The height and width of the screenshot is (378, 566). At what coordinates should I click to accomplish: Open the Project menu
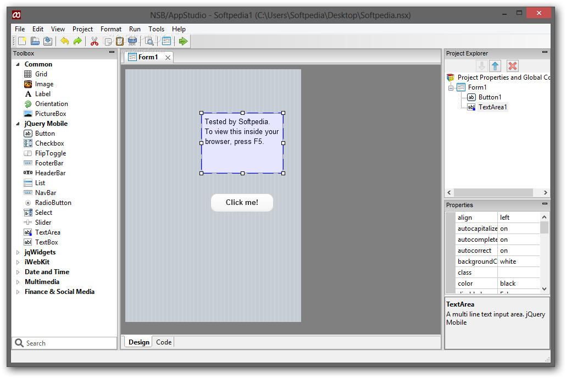(82, 29)
